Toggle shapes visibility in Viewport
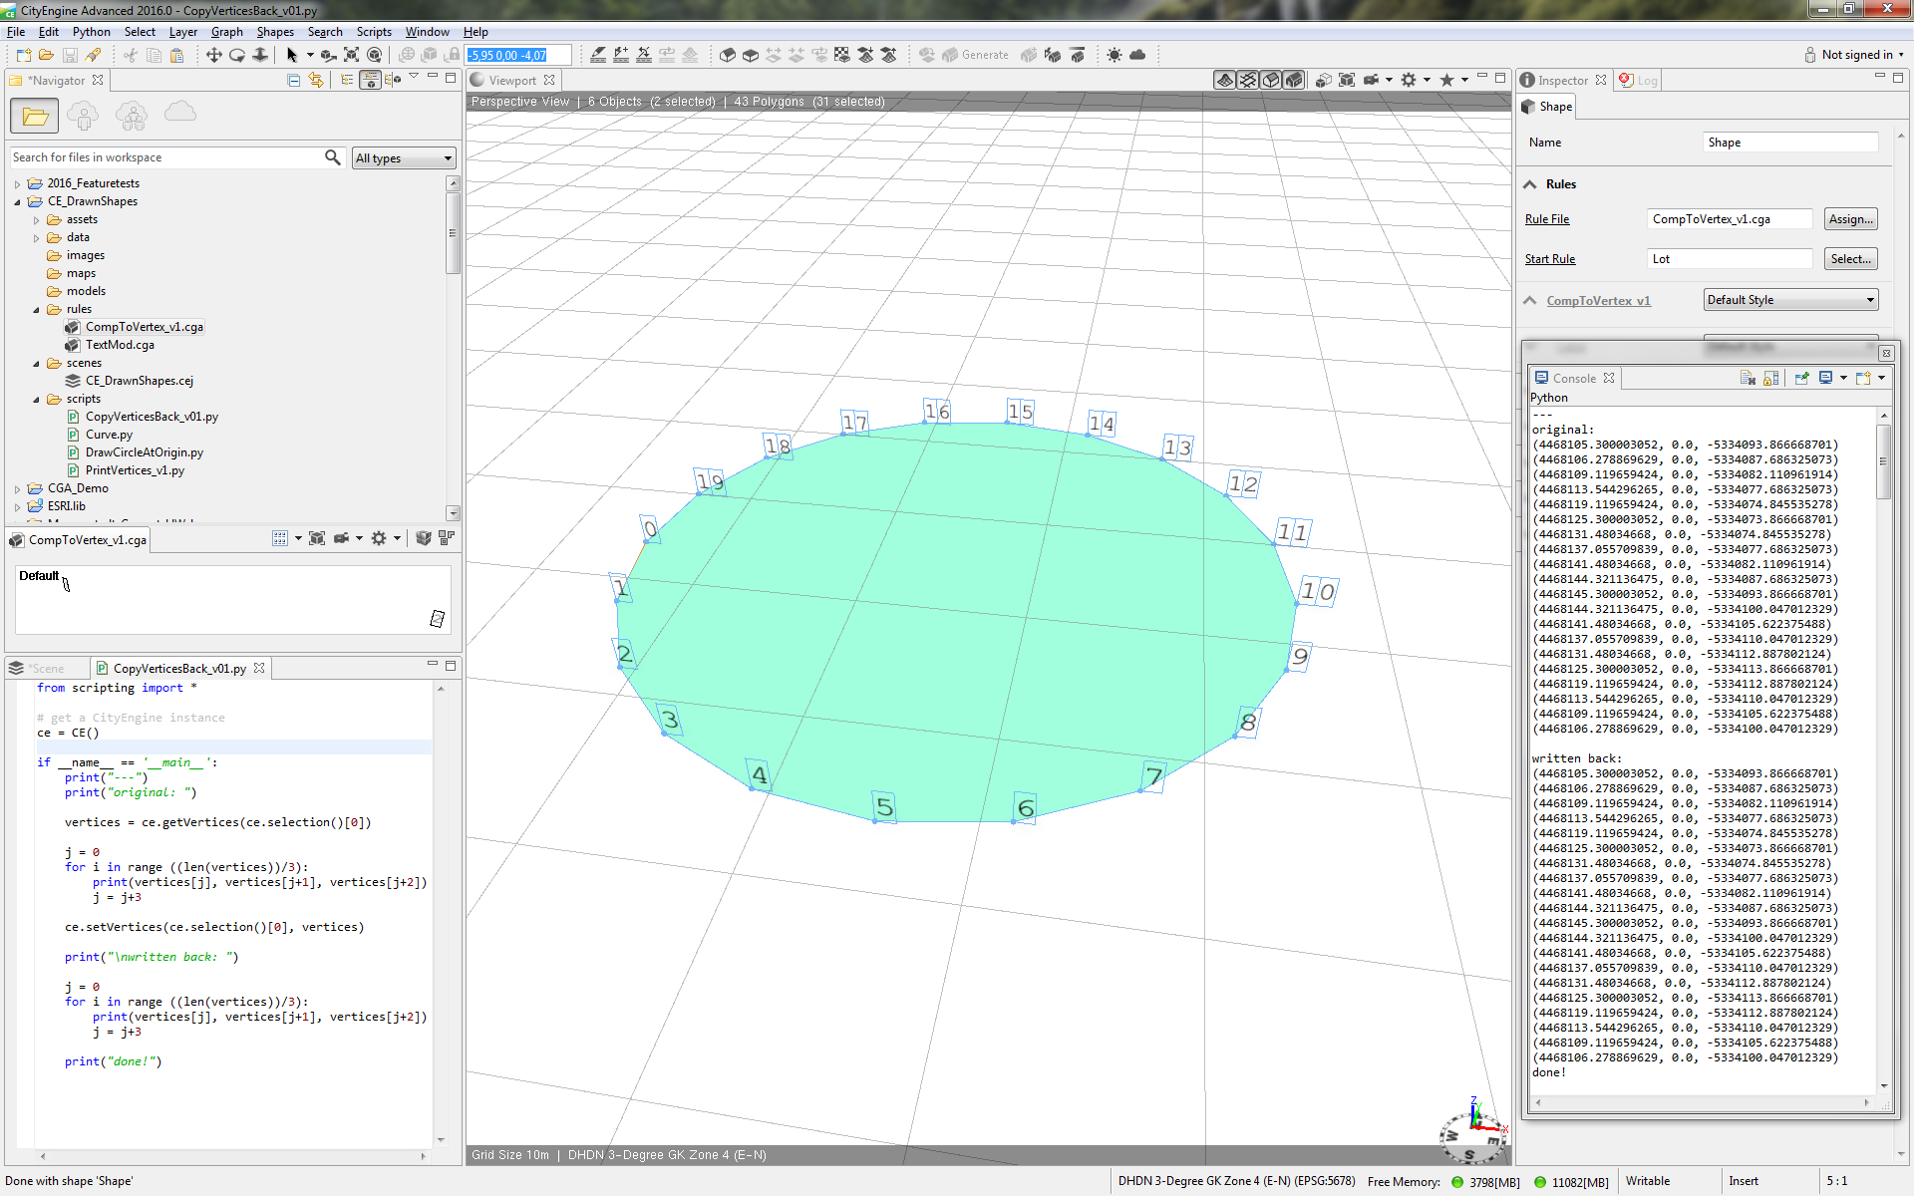Viewport: 1914px width, 1196px height. coord(1271,80)
